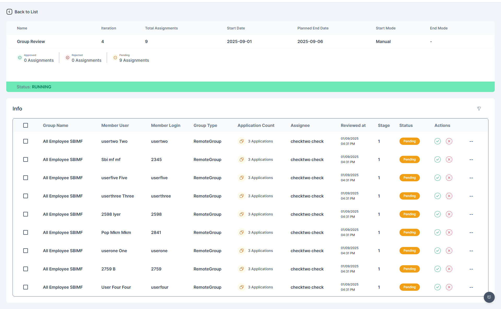
Task: Click the Pending badge for 2759 B row
Action: point(410,269)
